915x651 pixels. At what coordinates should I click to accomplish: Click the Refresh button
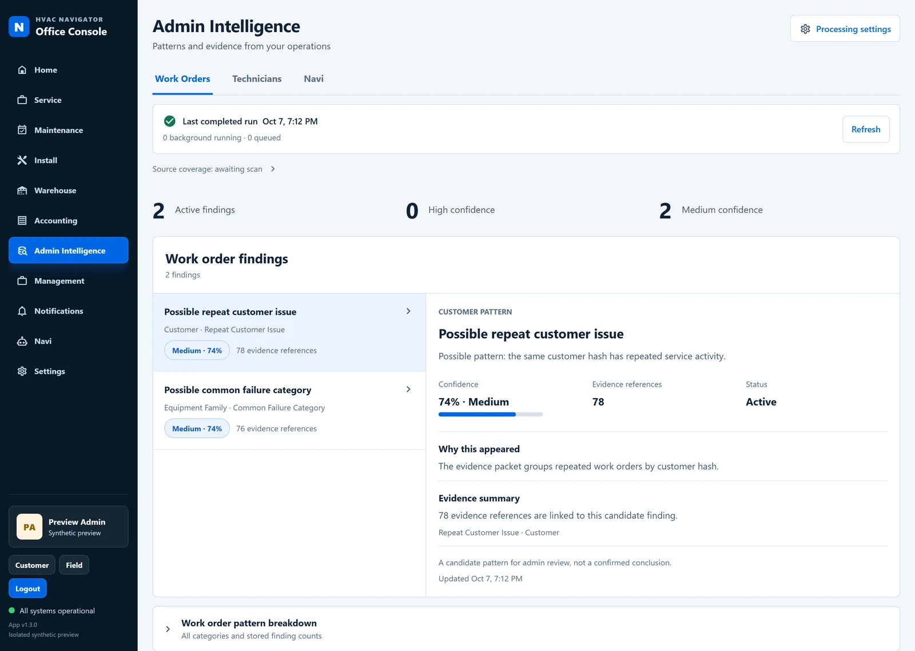pos(866,129)
